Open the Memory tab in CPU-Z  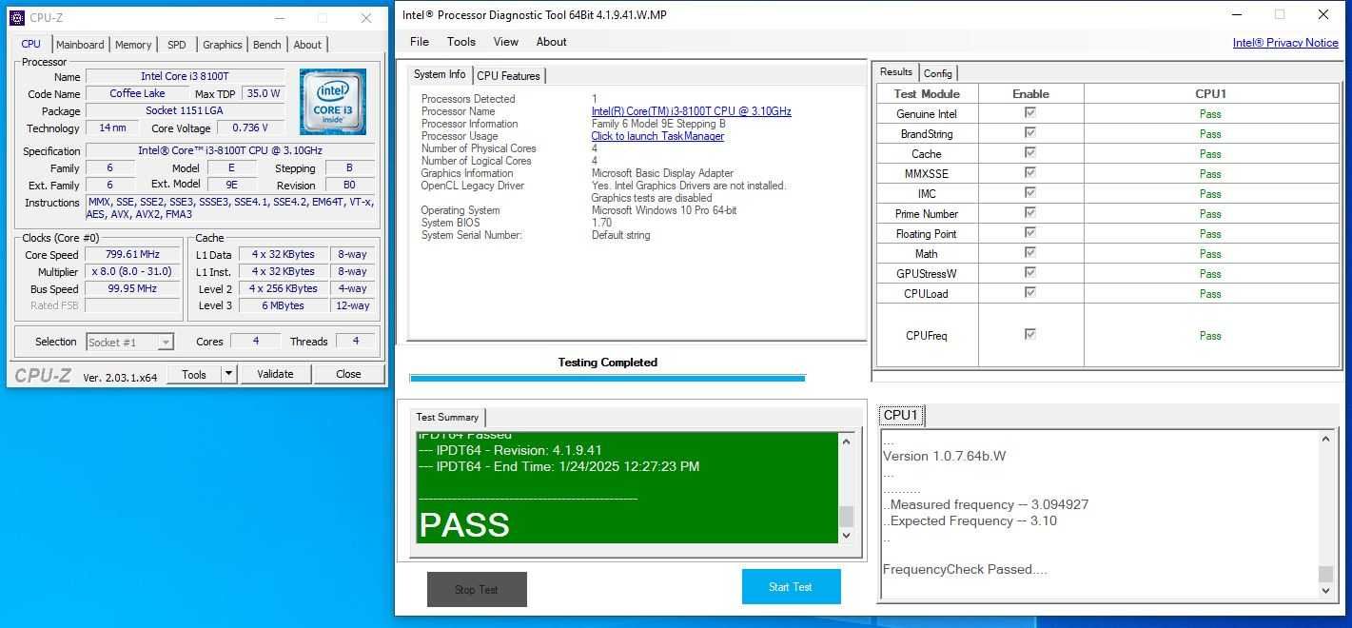pyautogui.click(x=133, y=45)
